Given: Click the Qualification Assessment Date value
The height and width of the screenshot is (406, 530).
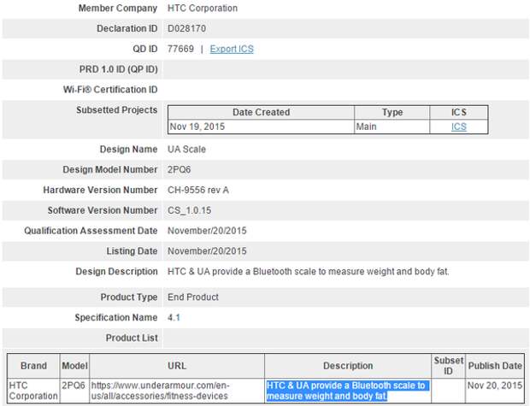Looking at the screenshot, I should click(x=207, y=231).
